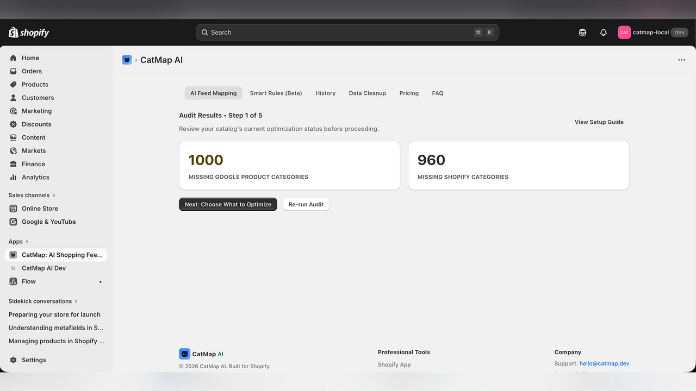Click the CatMap AI Shopping Feed app icon
Viewport: 696px width, 391px height.
[14, 255]
